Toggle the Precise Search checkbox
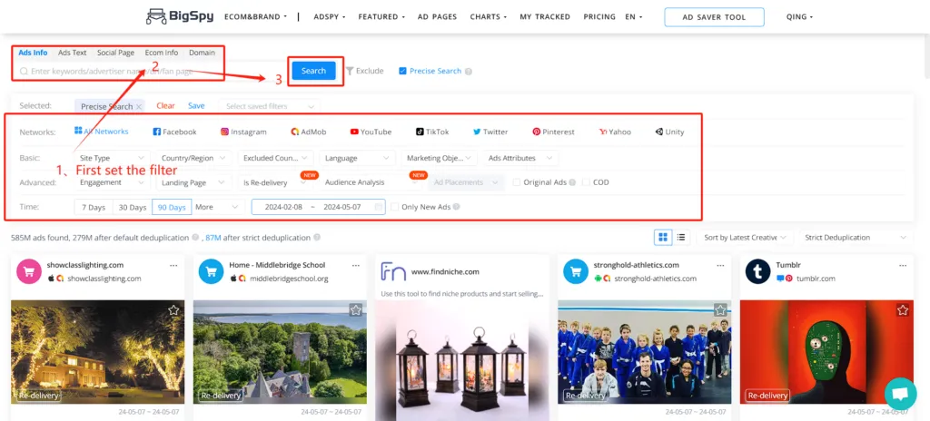 pyautogui.click(x=402, y=71)
